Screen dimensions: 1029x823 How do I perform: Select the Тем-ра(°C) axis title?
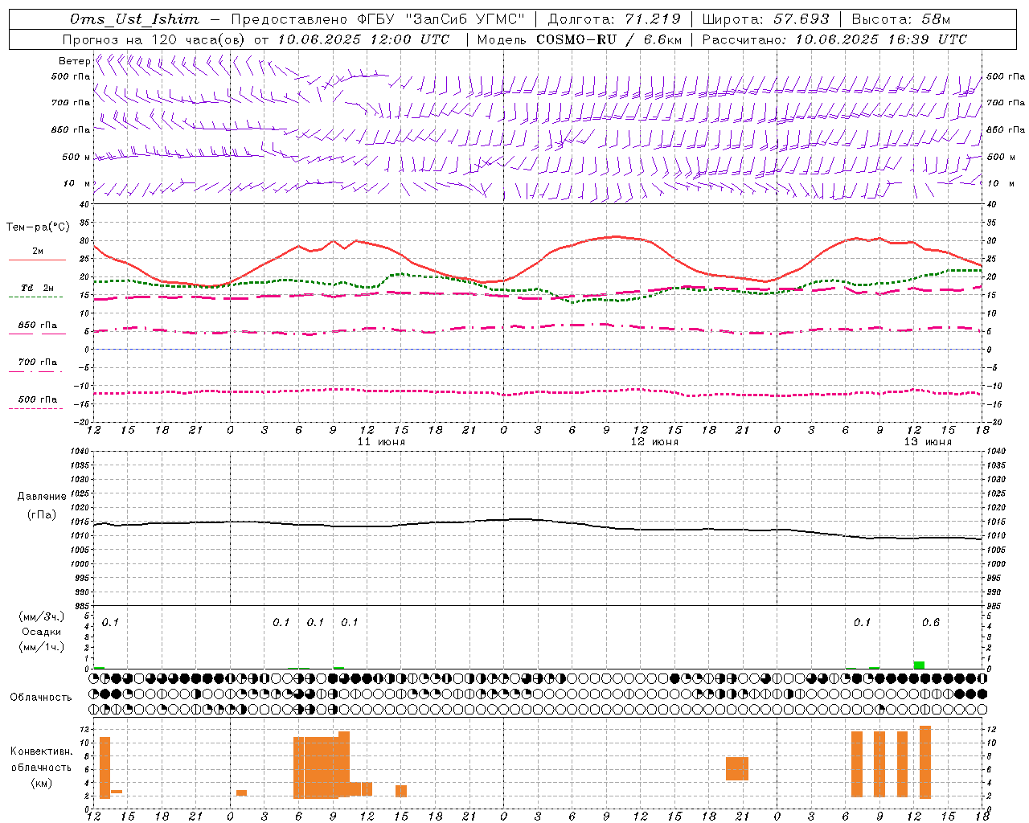tap(38, 227)
